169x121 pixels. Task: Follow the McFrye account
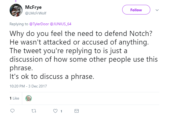[136, 10]
